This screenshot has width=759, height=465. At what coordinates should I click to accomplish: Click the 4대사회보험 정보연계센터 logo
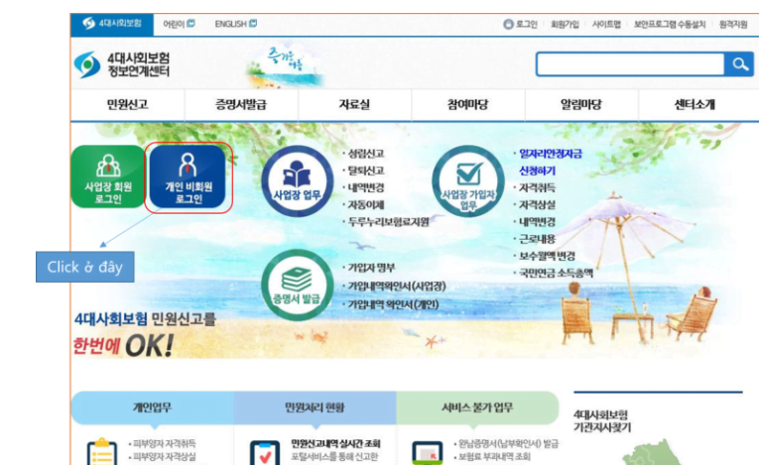tap(122, 64)
